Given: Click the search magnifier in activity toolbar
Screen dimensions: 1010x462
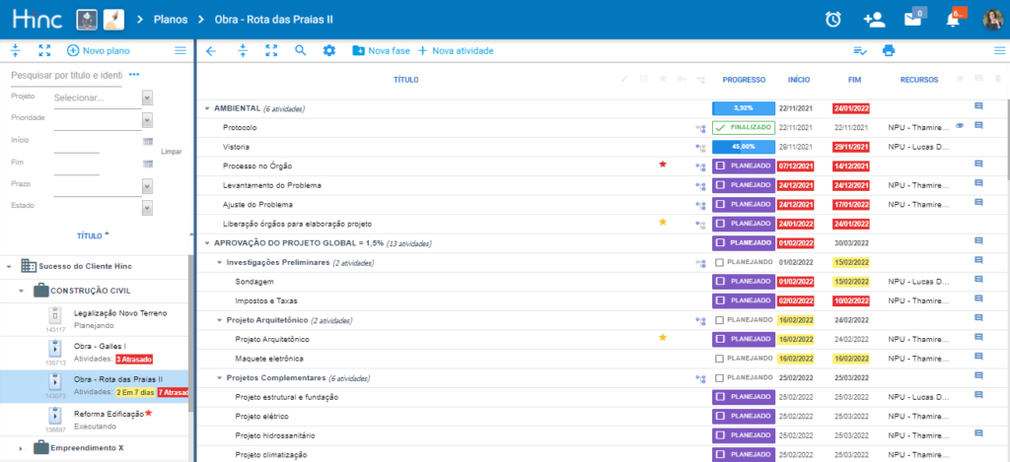Looking at the screenshot, I should pos(300,50).
